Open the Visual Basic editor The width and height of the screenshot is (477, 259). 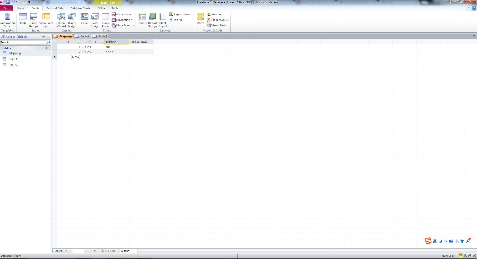coord(217,25)
